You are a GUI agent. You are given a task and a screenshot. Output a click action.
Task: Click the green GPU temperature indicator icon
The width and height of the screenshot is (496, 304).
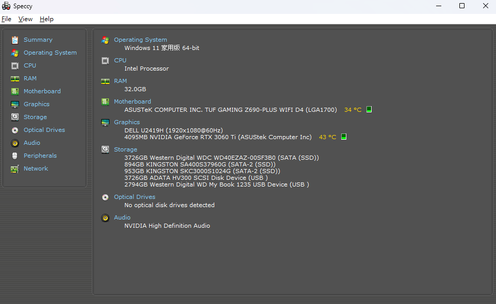point(344,137)
